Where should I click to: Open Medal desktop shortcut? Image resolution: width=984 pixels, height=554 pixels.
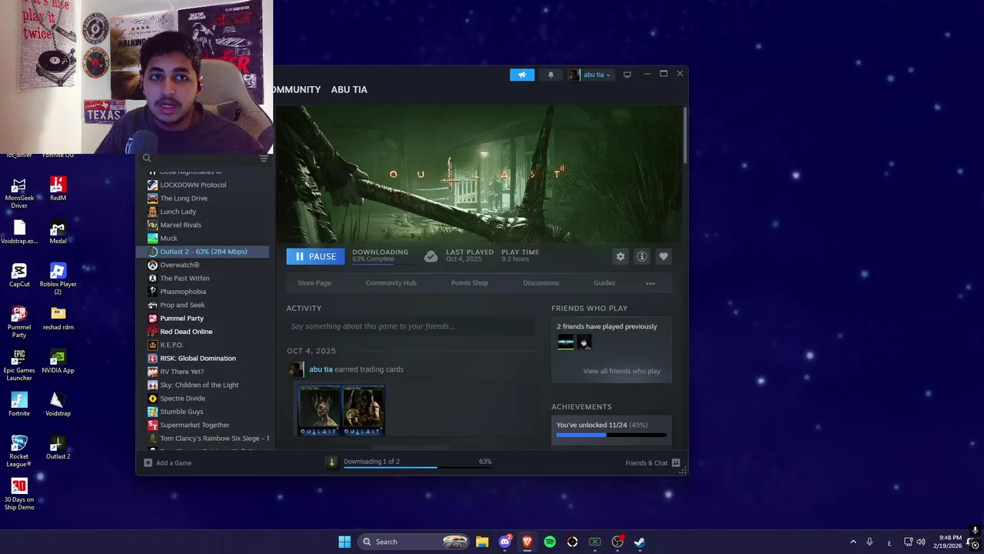(58, 232)
